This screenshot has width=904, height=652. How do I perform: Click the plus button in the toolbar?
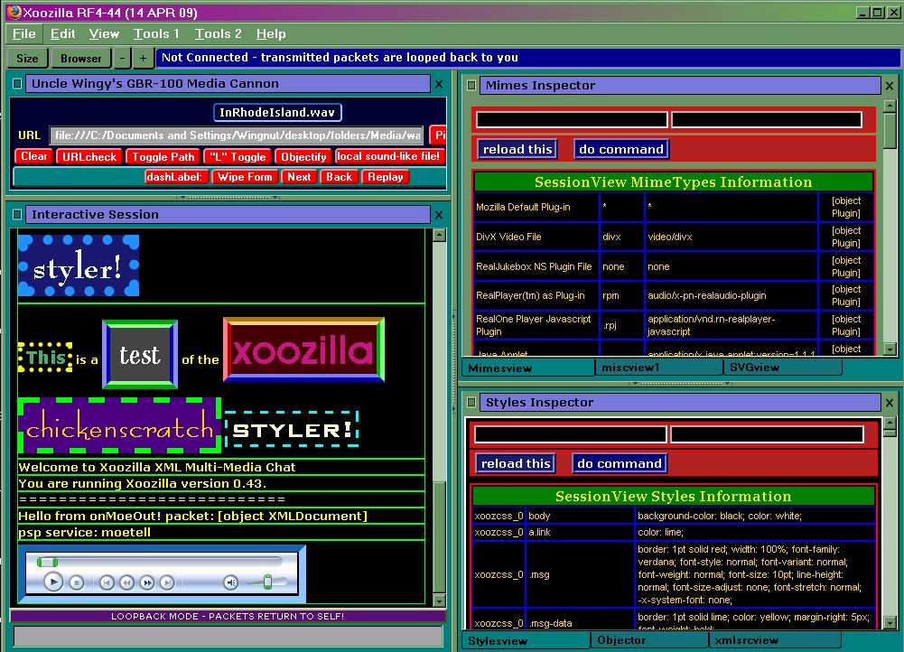(x=143, y=58)
